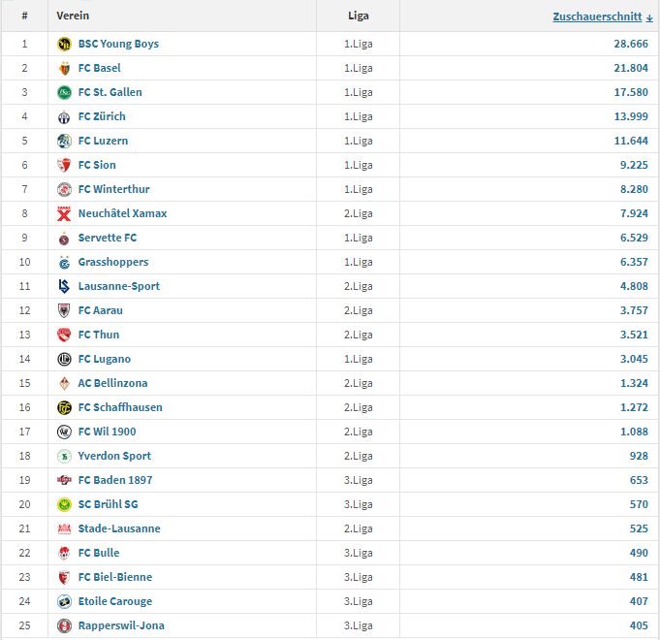660x640 pixels.
Task: Click the Verein column header
Action: point(73,16)
